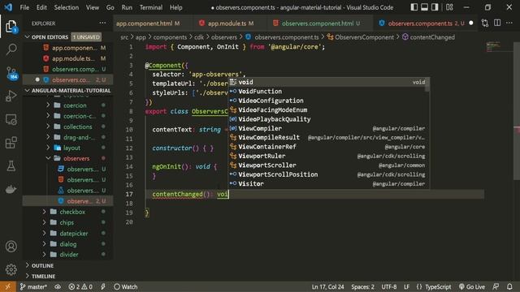520x292 pixels.
Task: Click the remote window status bar icon
Action: tap(7, 286)
